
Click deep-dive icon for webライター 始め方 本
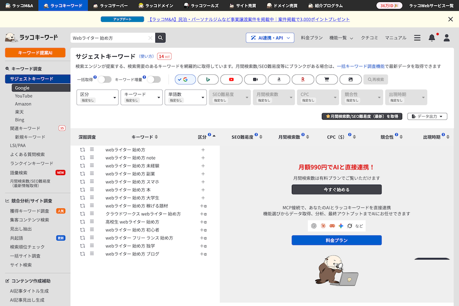[x=82, y=190]
